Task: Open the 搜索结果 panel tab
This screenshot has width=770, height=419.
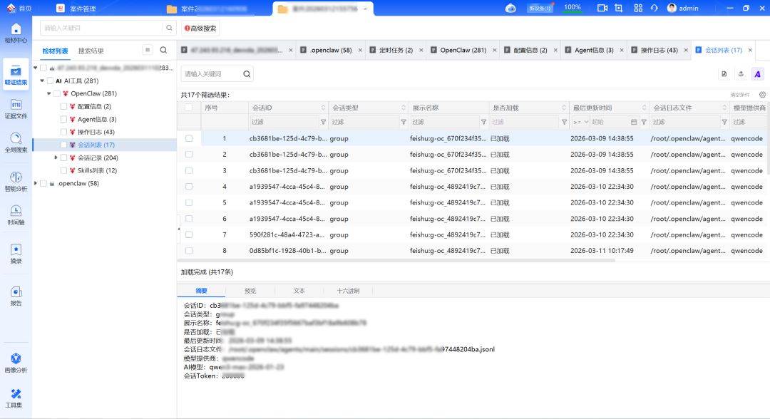Action: tap(91, 51)
